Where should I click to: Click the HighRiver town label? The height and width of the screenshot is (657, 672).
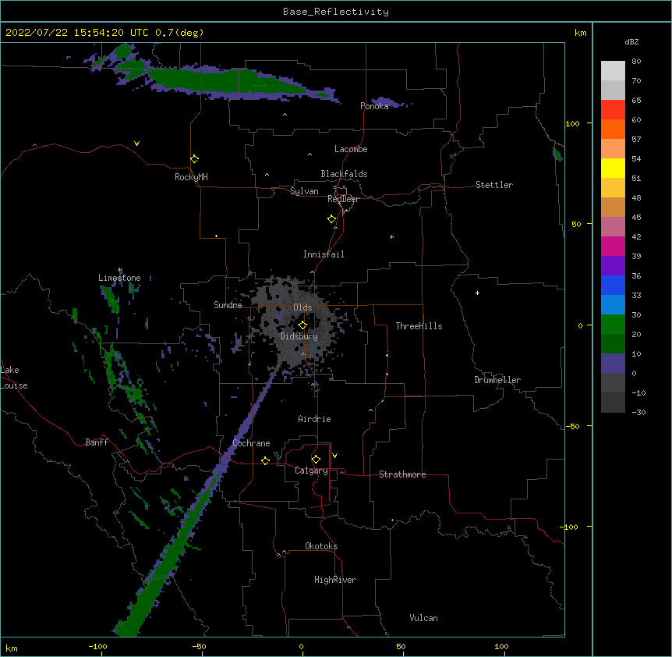(335, 580)
